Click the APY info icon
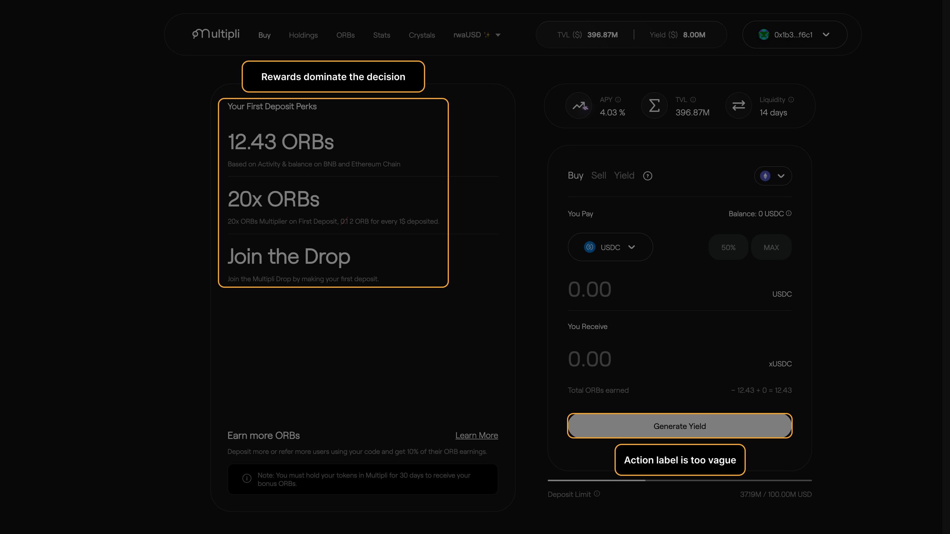Viewport: 950px width, 534px height. [x=618, y=99]
